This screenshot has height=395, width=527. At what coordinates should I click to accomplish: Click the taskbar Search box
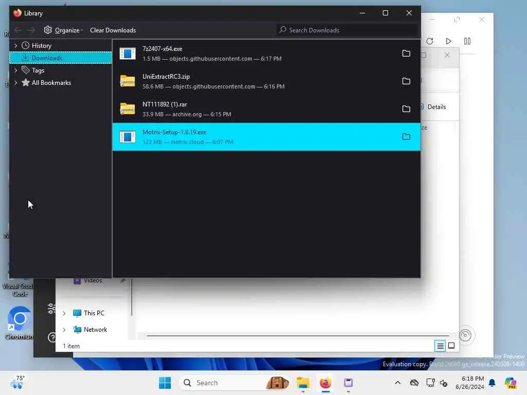235,383
